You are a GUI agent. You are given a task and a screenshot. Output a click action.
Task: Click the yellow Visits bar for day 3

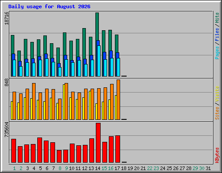point(25,109)
